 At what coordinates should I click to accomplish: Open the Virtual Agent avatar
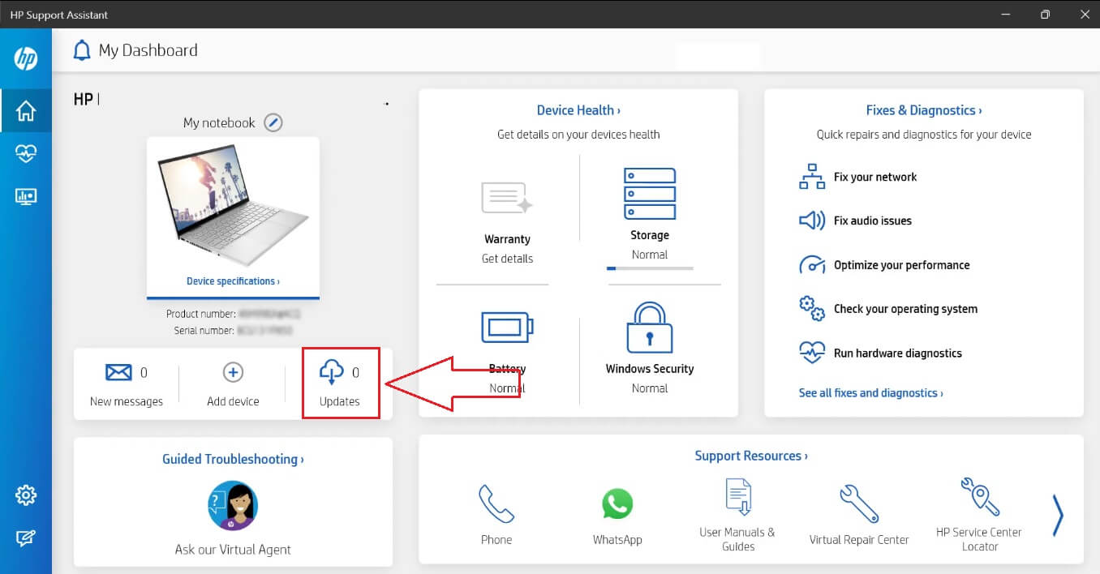pyautogui.click(x=233, y=506)
